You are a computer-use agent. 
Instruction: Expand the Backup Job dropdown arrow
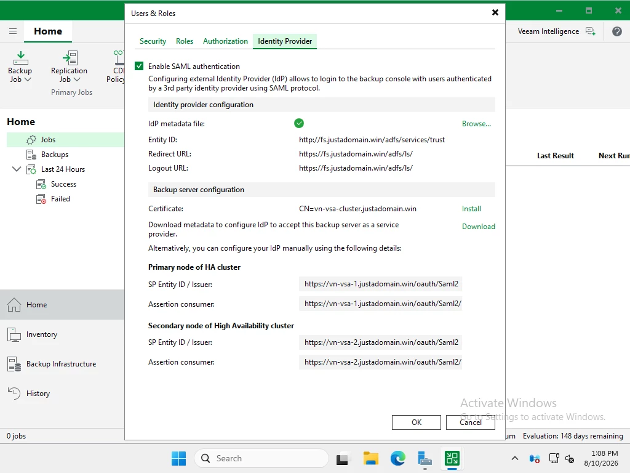(x=28, y=79)
